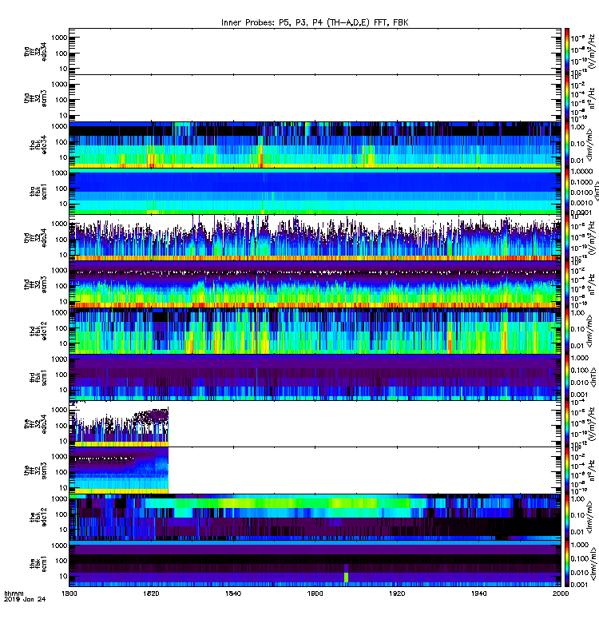The image size is (599, 639).
Task: Select the 'thd fff 32 scm3' panel label
Action: tap(35, 284)
